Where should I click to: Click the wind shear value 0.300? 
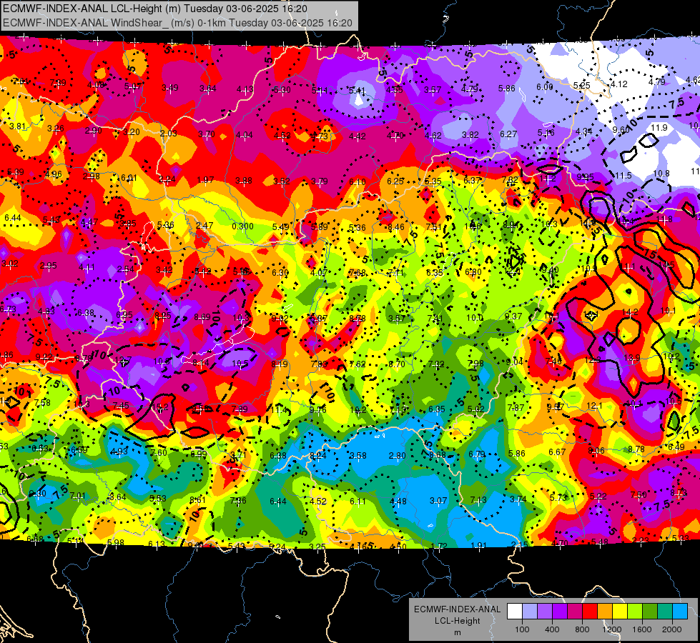point(242,226)
